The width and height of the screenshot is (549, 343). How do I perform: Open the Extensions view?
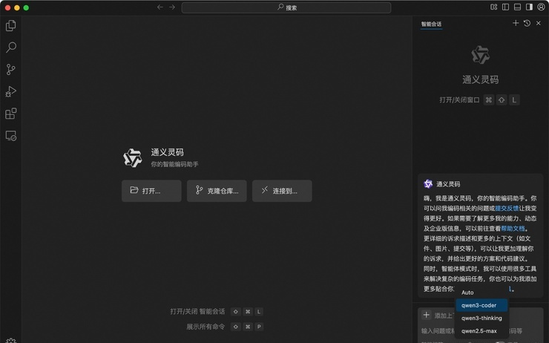11,114
